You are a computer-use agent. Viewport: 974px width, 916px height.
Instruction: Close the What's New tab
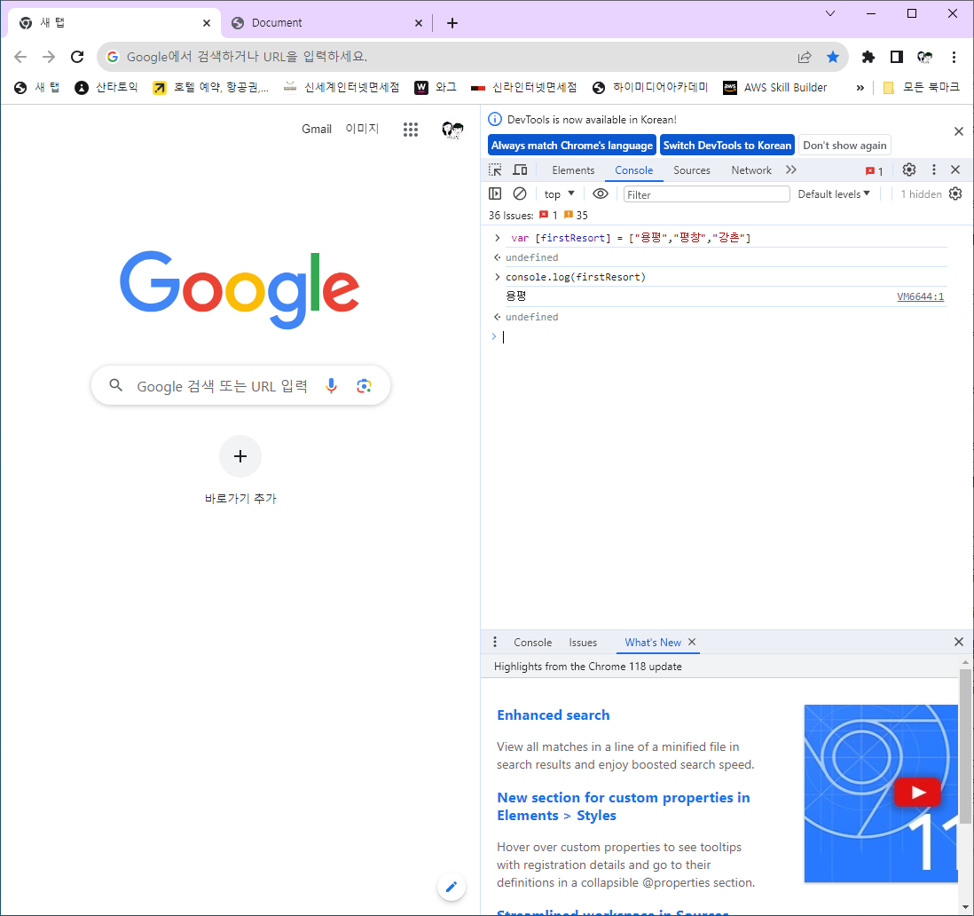[x=692, y=642]
